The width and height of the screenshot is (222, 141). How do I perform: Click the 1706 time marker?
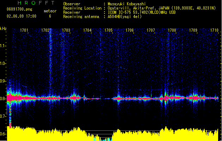point(130,30)
